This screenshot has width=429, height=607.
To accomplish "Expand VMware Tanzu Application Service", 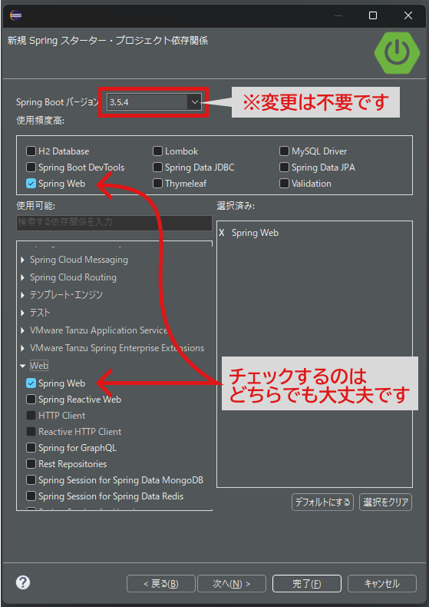I will click(22, 330).
